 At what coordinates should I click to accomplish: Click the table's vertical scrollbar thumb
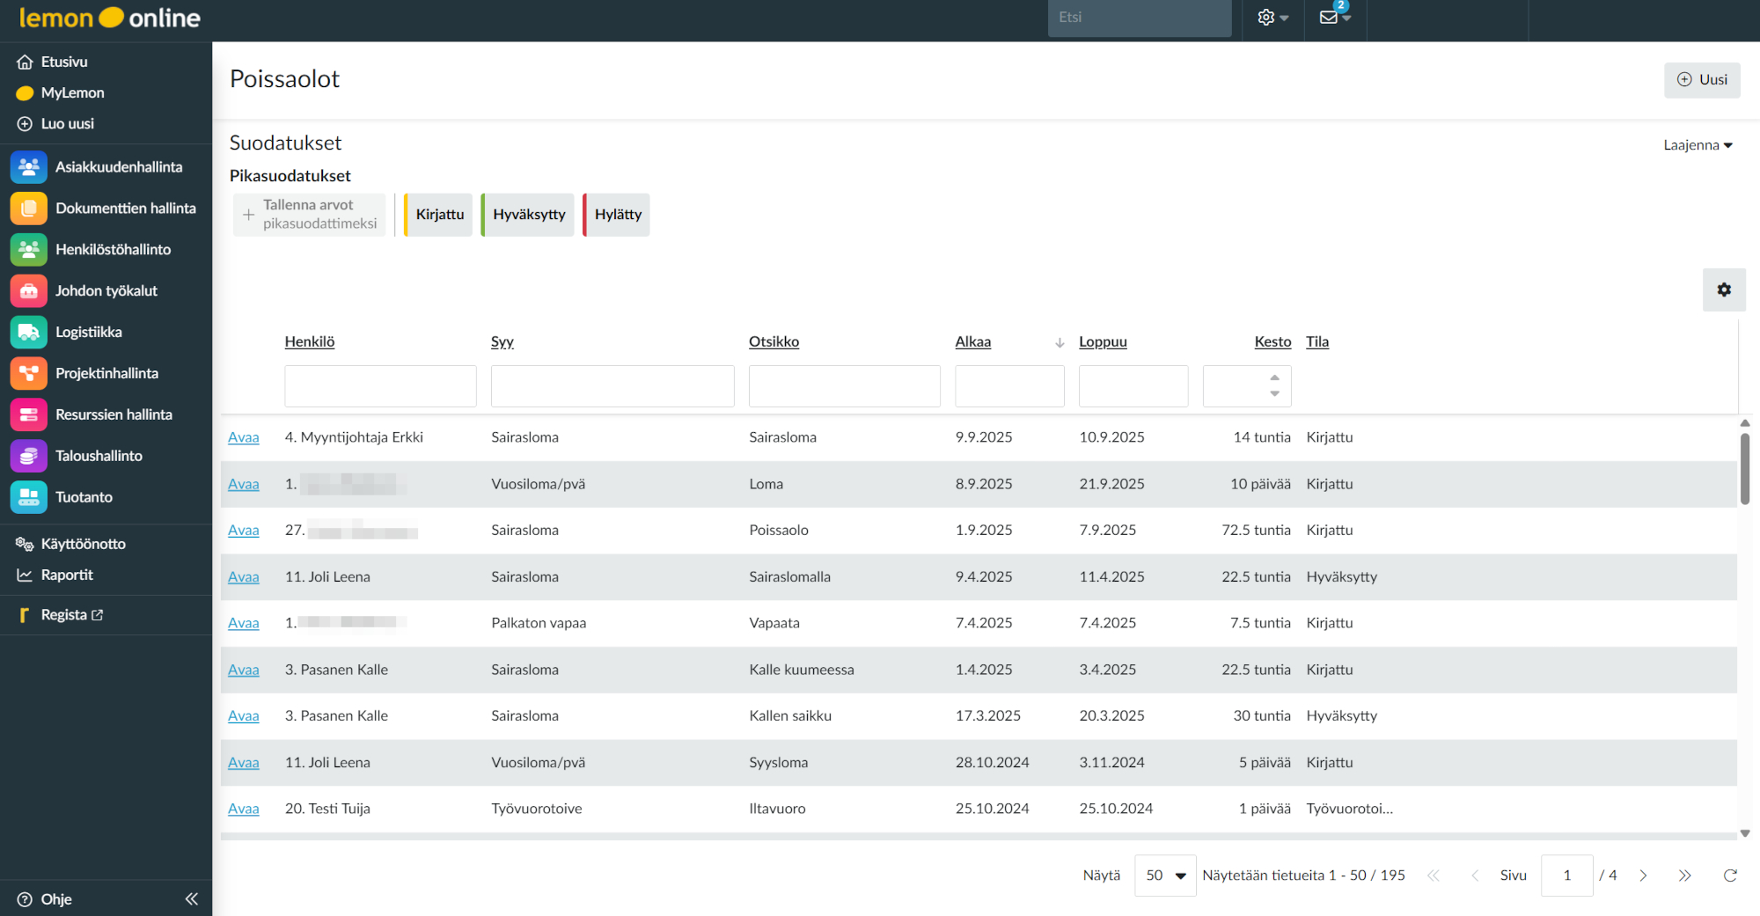pos(1744,468)
